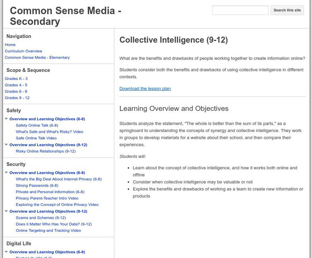Collapse Digital Life Overview and Learning Objectives triangle

6,252
